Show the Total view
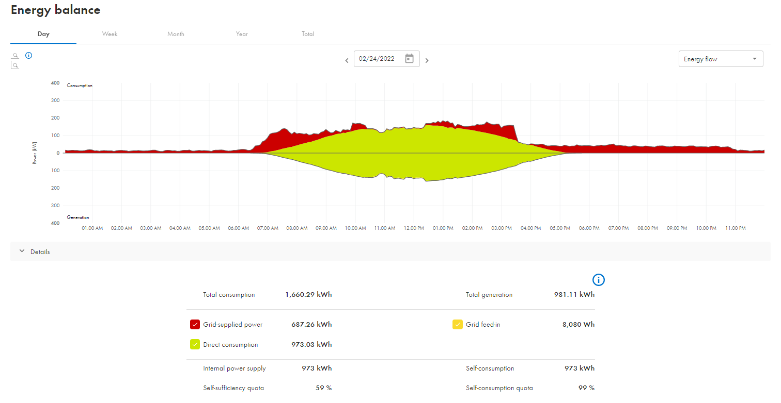781x403 pixels. coord(308,34)
